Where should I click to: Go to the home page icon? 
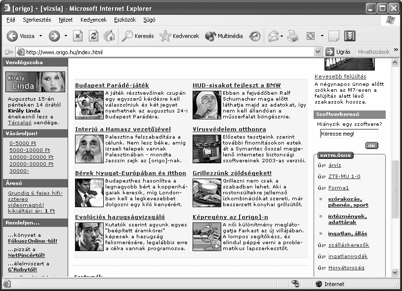[109, 36]
